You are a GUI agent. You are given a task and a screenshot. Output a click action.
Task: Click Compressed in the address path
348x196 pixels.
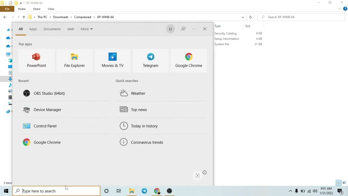tap(83, 17)
